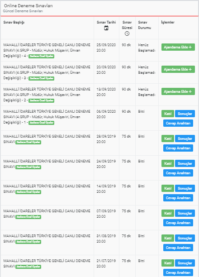View Sonuçlar for the 24/09/2019 exam
This screenshot has height=277, width=199.
click(185, 163)
